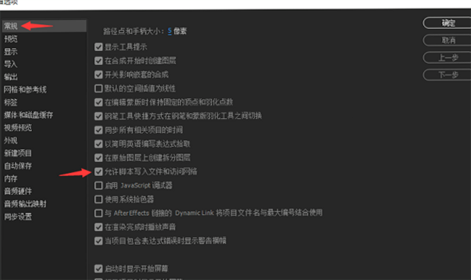Viewport: 471px width, 280px height.
Task: Open the 视频预览 category
Action: (18, 128)
